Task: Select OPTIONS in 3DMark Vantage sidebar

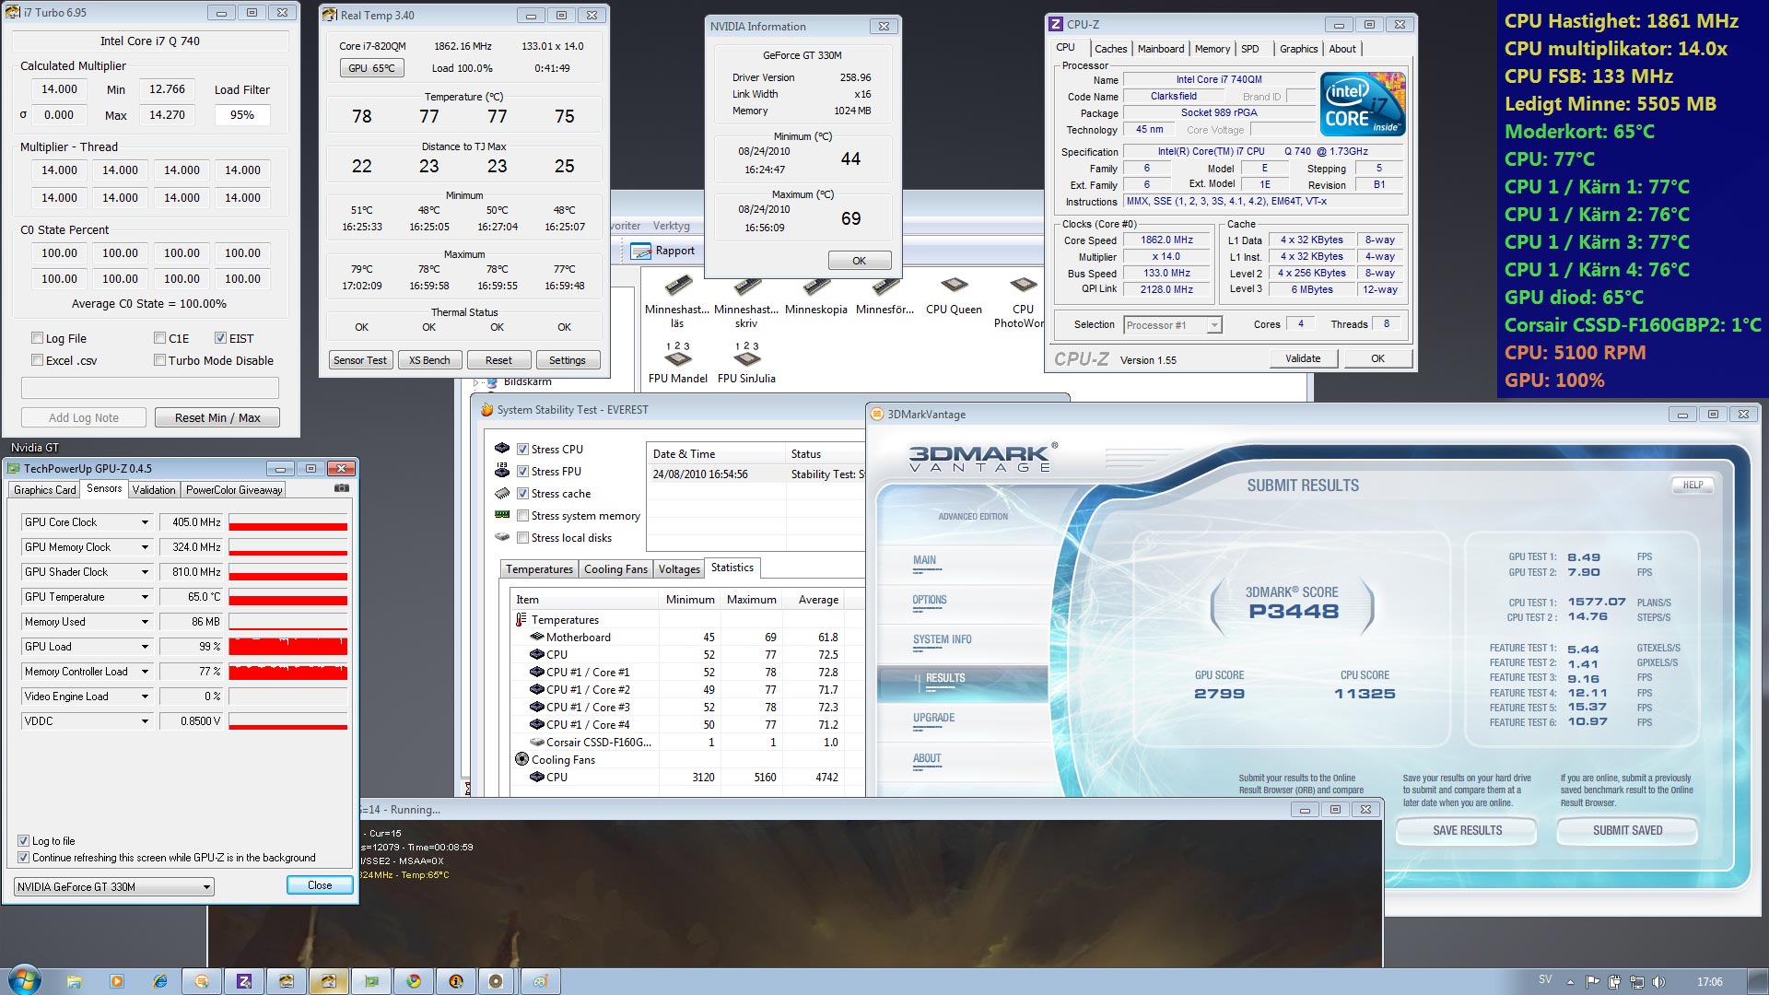Action: (930, 600)
